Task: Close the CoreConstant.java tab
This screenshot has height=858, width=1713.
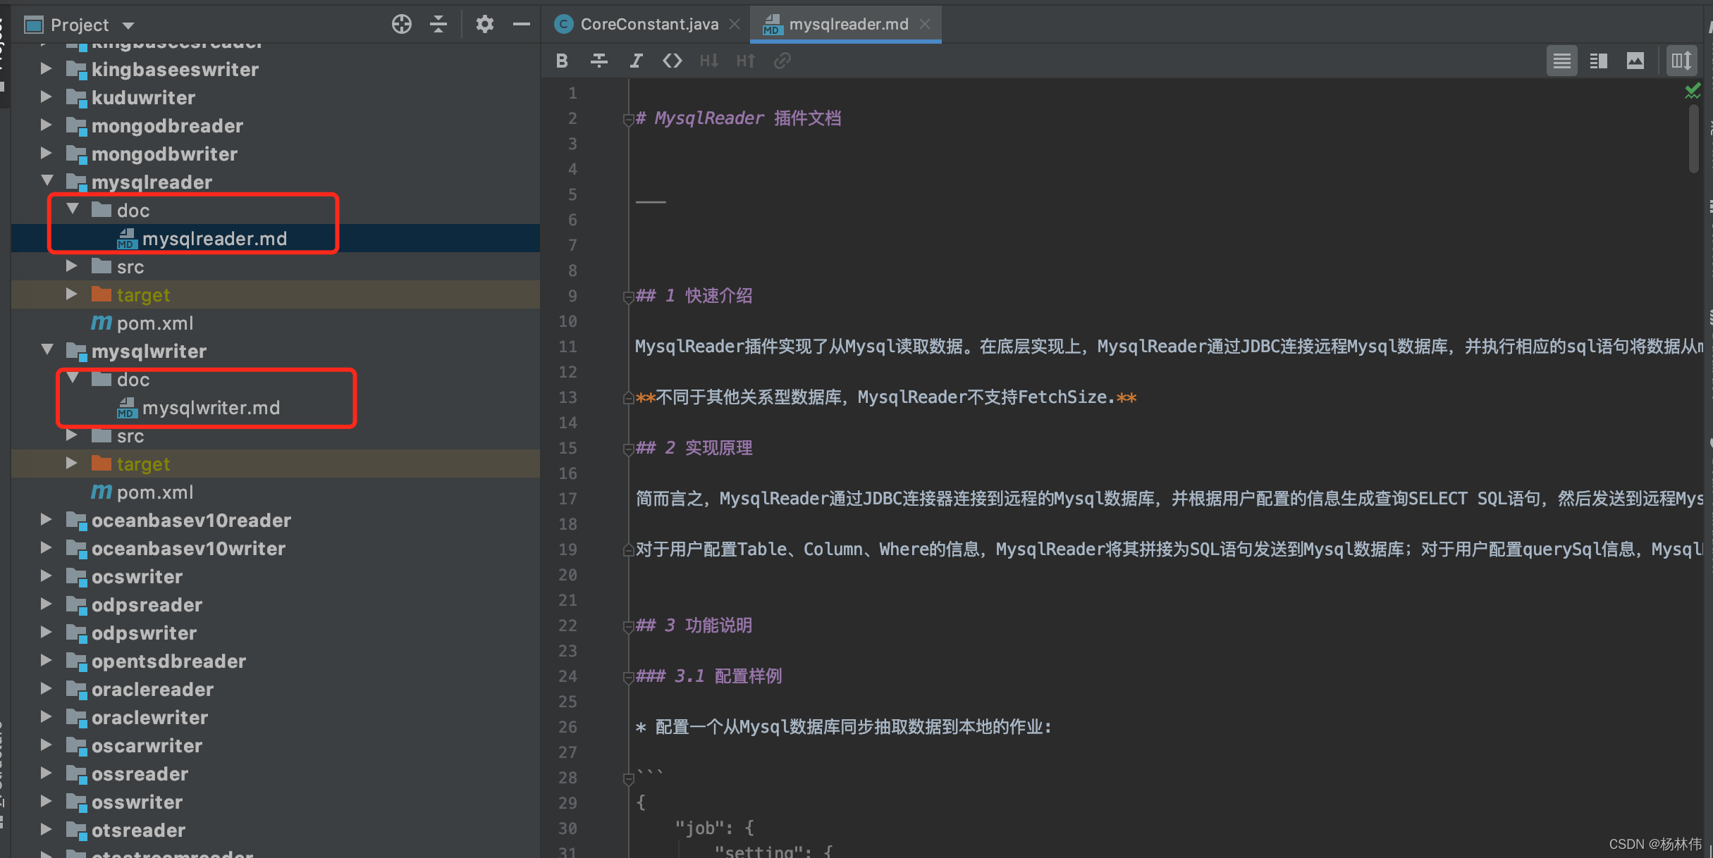Action: [x=735, y=23]
